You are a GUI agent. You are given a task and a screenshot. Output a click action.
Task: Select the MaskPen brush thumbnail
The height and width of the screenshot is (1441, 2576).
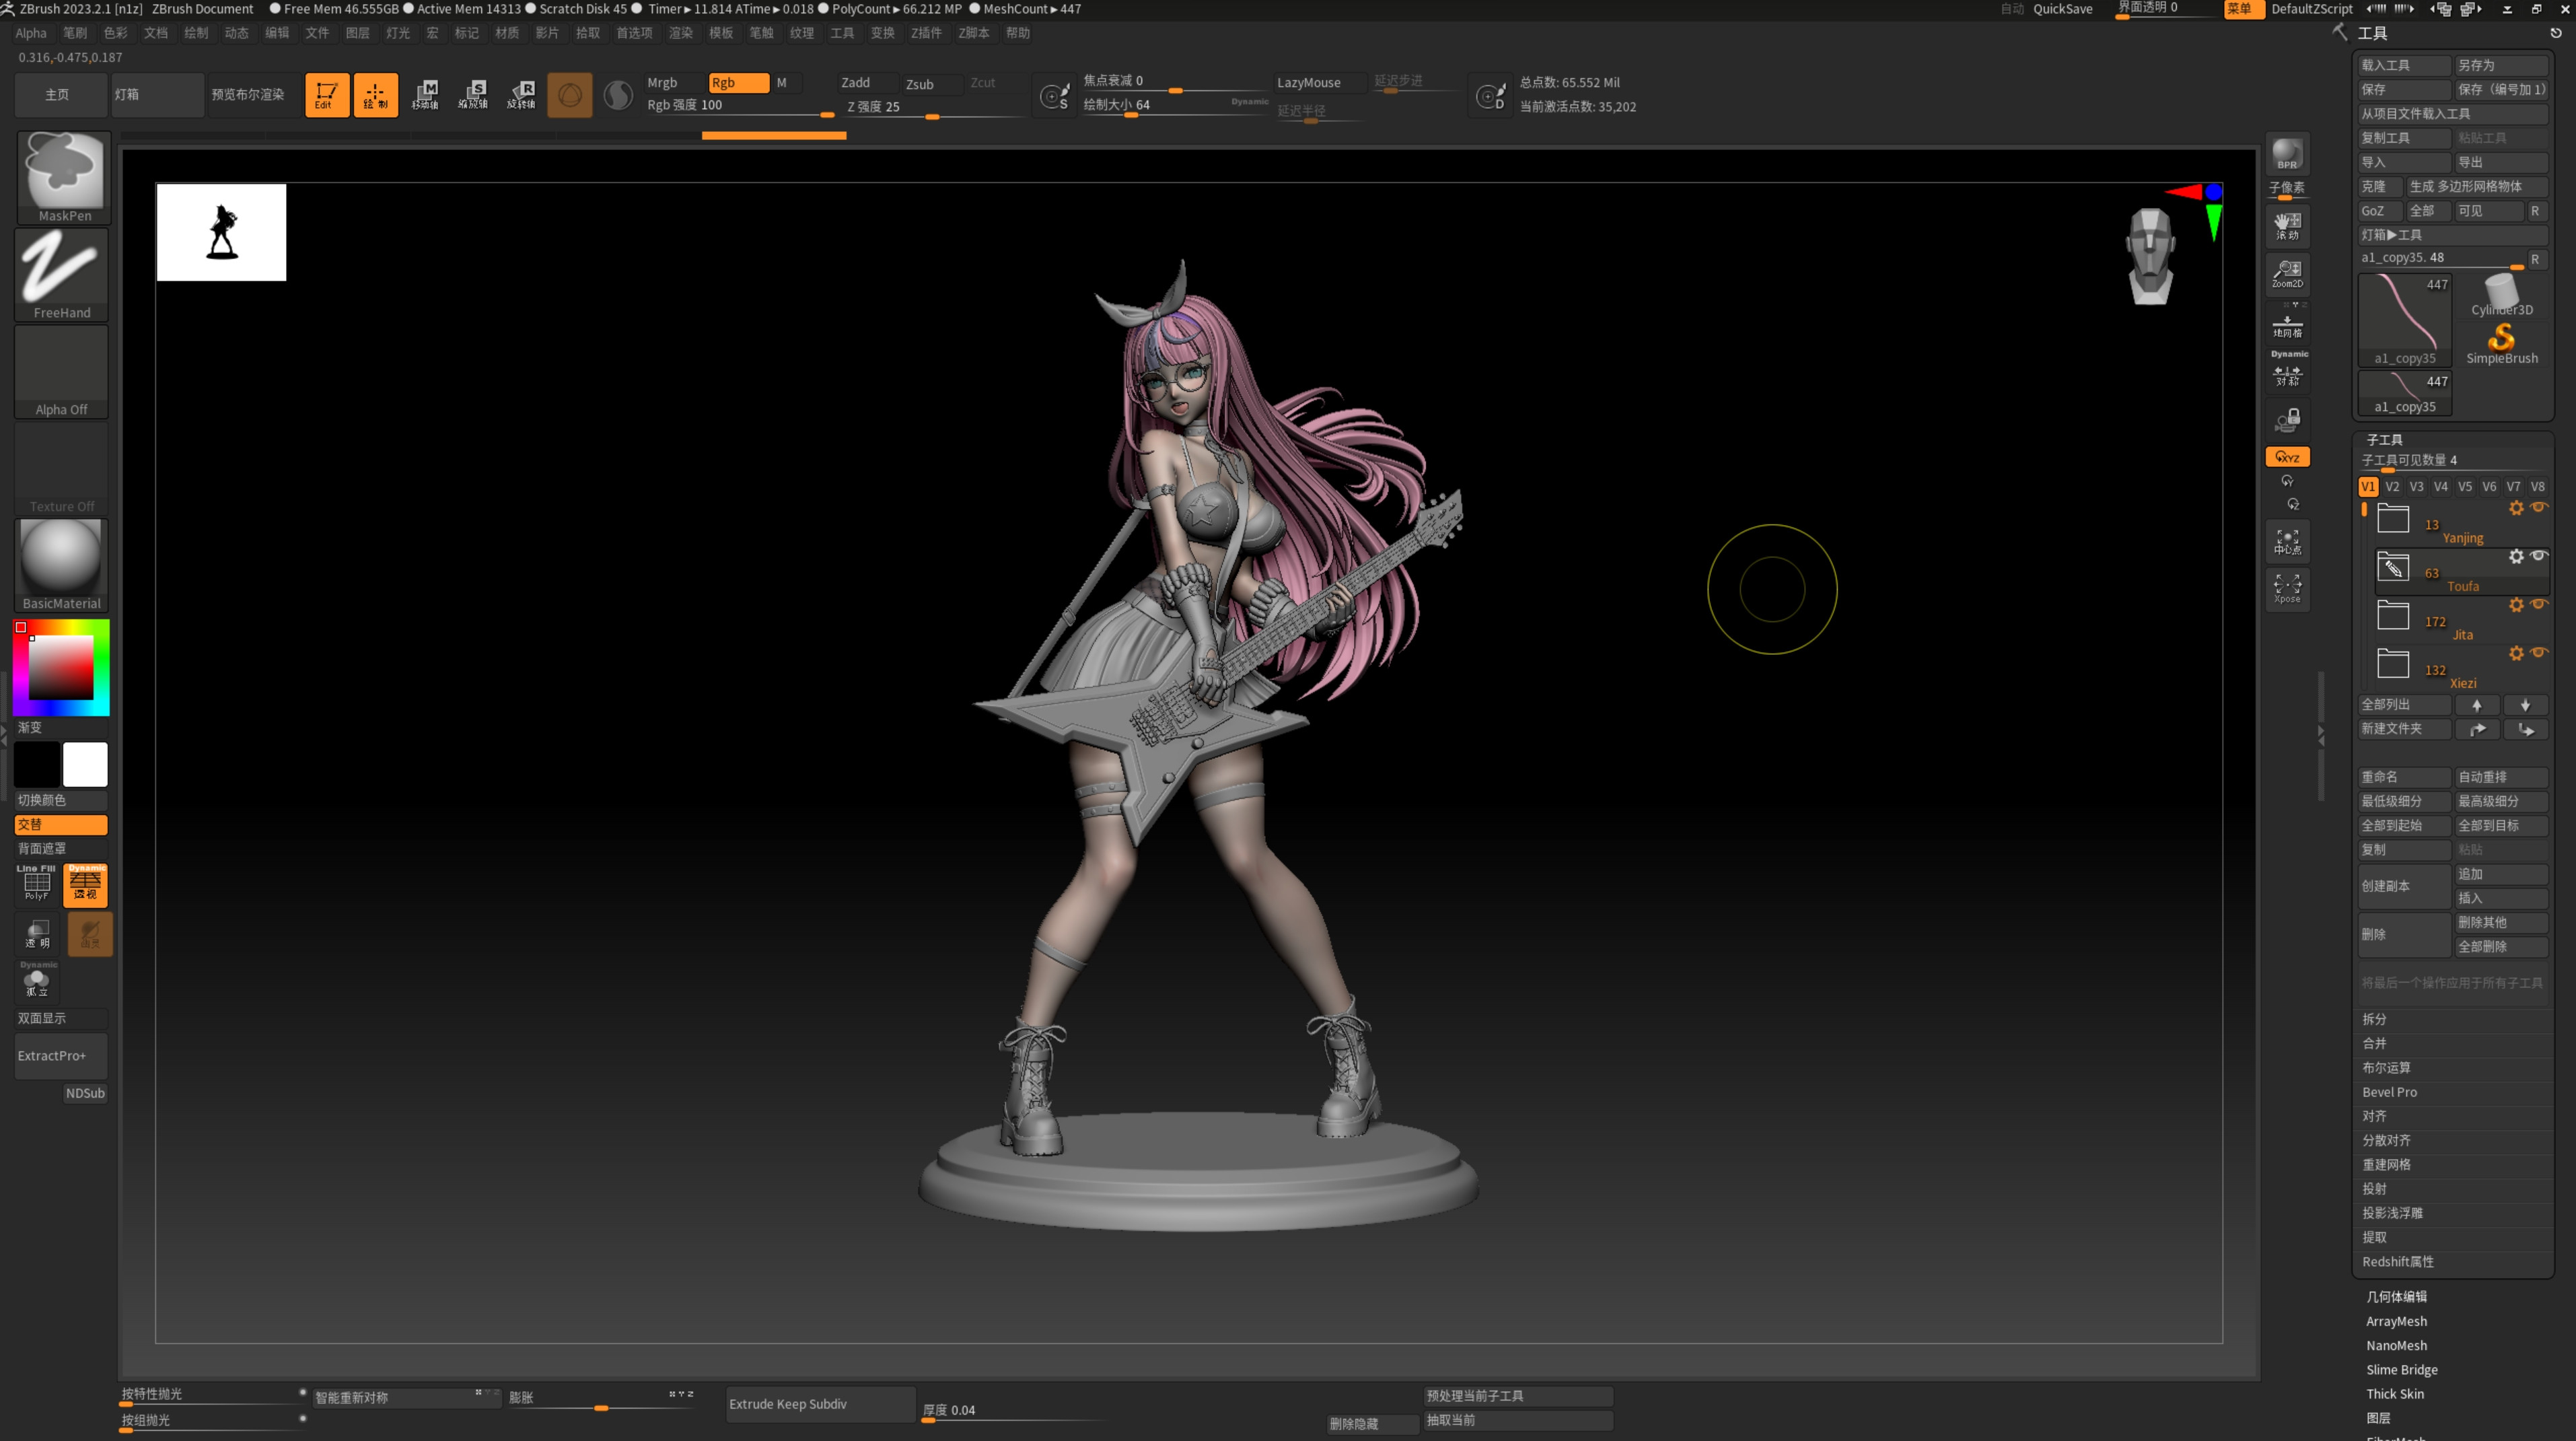pyautogui.click(x=63, y=176)
